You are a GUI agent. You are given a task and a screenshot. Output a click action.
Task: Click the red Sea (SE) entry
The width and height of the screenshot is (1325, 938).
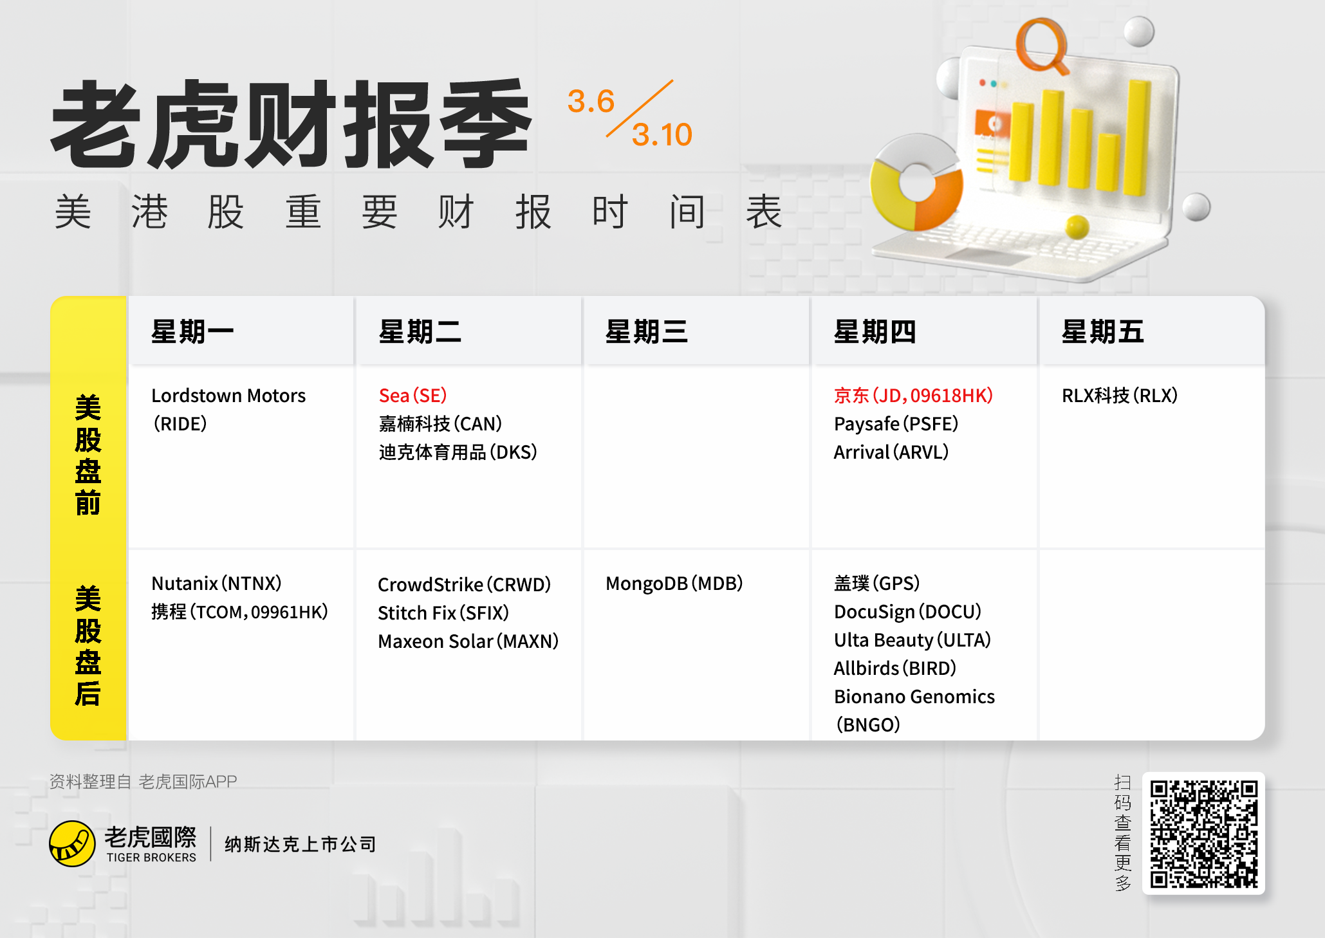tap(412, 395)
